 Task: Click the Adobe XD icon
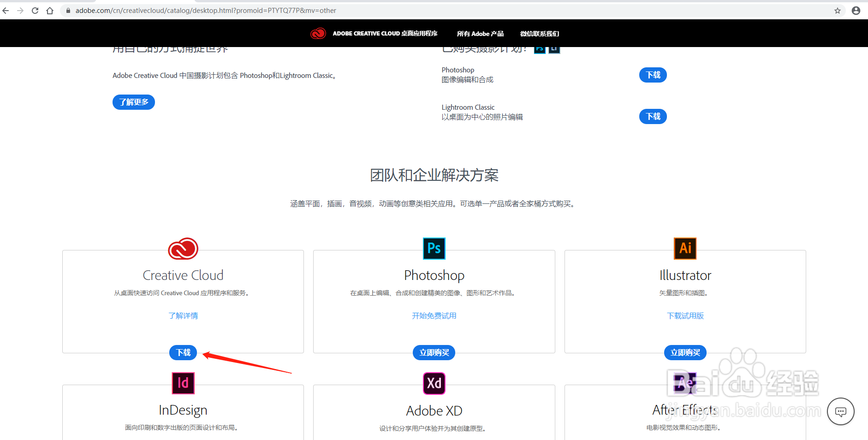pos(434,383)
